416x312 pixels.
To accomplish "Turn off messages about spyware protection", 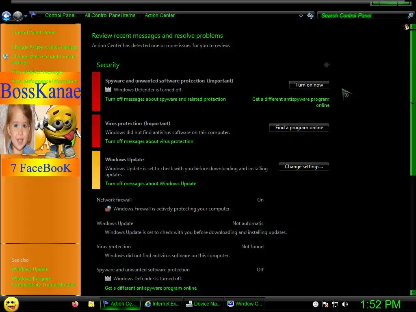I will pos(165,99).
